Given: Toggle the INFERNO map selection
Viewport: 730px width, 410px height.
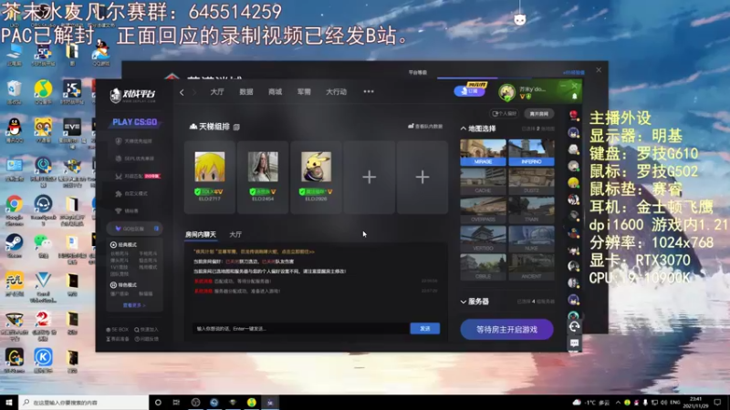Looking at the screenshot, I should click(x=531, y=152).
